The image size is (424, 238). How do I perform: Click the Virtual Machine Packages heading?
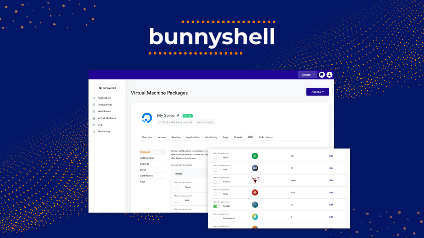(159, 93)
